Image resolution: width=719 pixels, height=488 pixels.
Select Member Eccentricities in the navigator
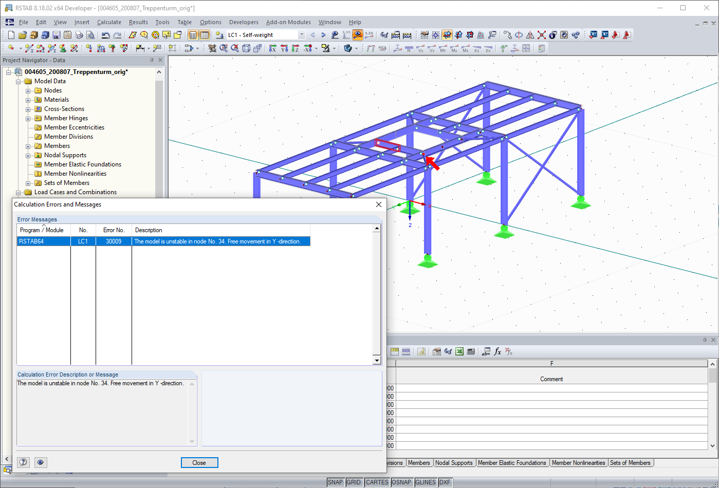pos(74,127)
